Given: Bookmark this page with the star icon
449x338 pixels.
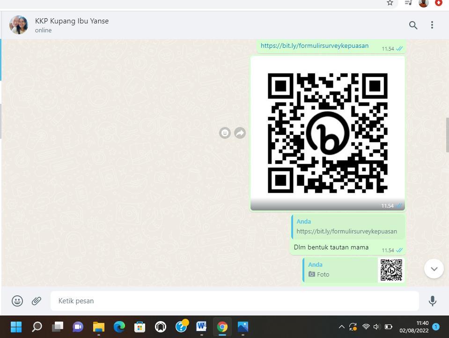Looking at the screenshot, I should 390,3.
